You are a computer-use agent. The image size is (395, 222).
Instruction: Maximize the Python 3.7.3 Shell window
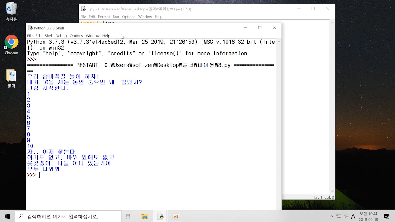tap(260, 28)
